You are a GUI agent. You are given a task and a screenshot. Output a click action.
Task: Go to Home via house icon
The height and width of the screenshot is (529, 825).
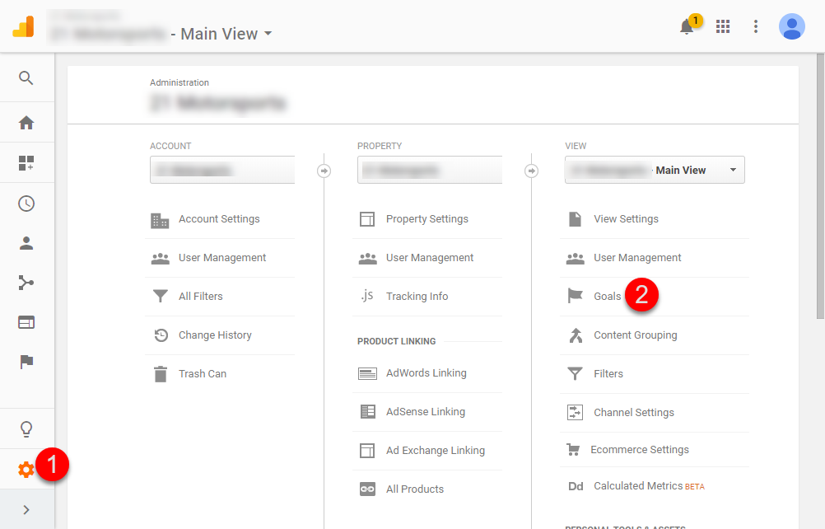click(x=26, y=123)
